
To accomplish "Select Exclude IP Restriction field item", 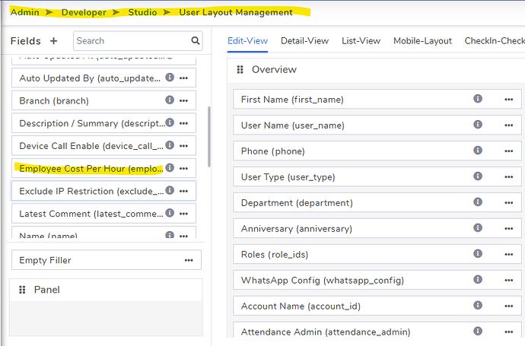I will pyautogui.click(x=103, y=191).
